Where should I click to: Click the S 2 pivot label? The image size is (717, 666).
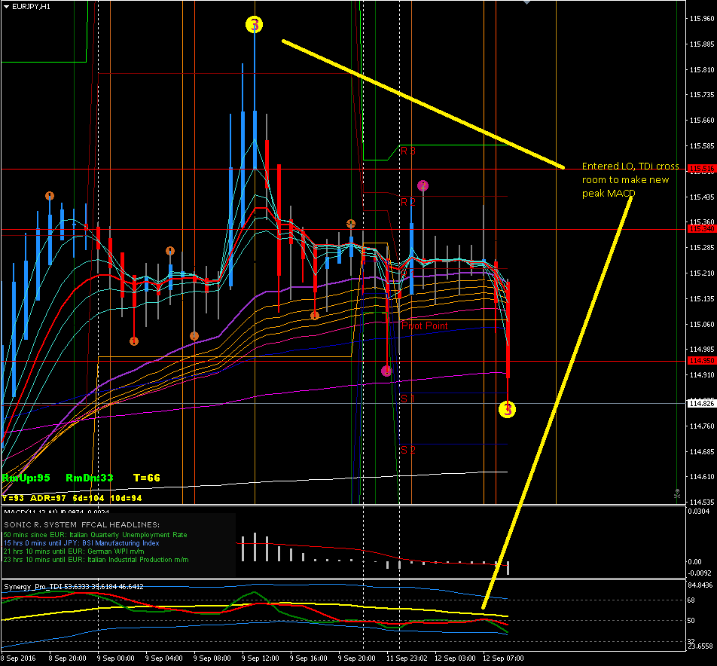coord(408,450)
